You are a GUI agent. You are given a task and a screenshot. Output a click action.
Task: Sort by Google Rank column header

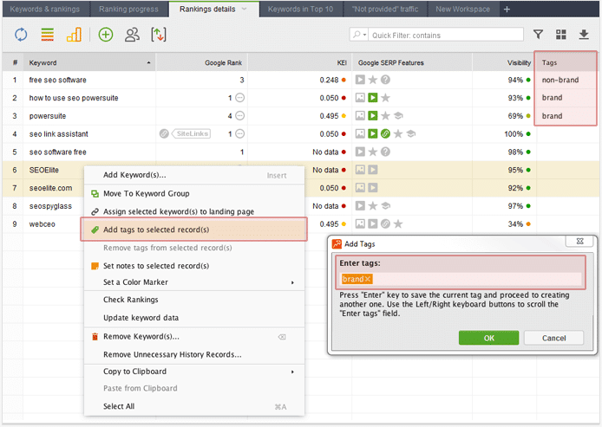click(202, 62)
